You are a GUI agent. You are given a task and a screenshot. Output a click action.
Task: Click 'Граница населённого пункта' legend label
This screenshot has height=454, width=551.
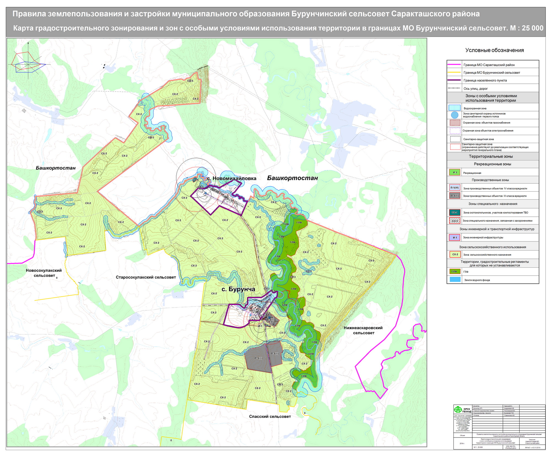[x=485, y=80]
